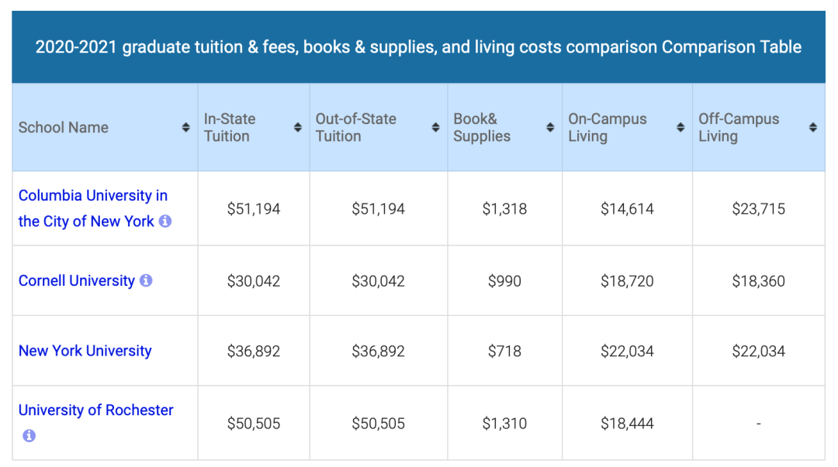The image size is (838, 467).
Task: Click info icon under University of Rochester
Action: 29,435
